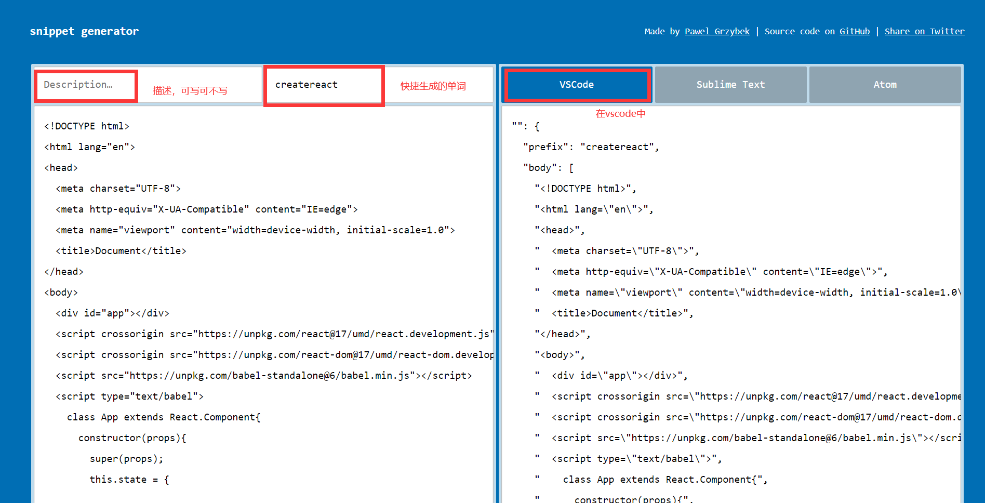Click the meta charset line in output panel

617,251
